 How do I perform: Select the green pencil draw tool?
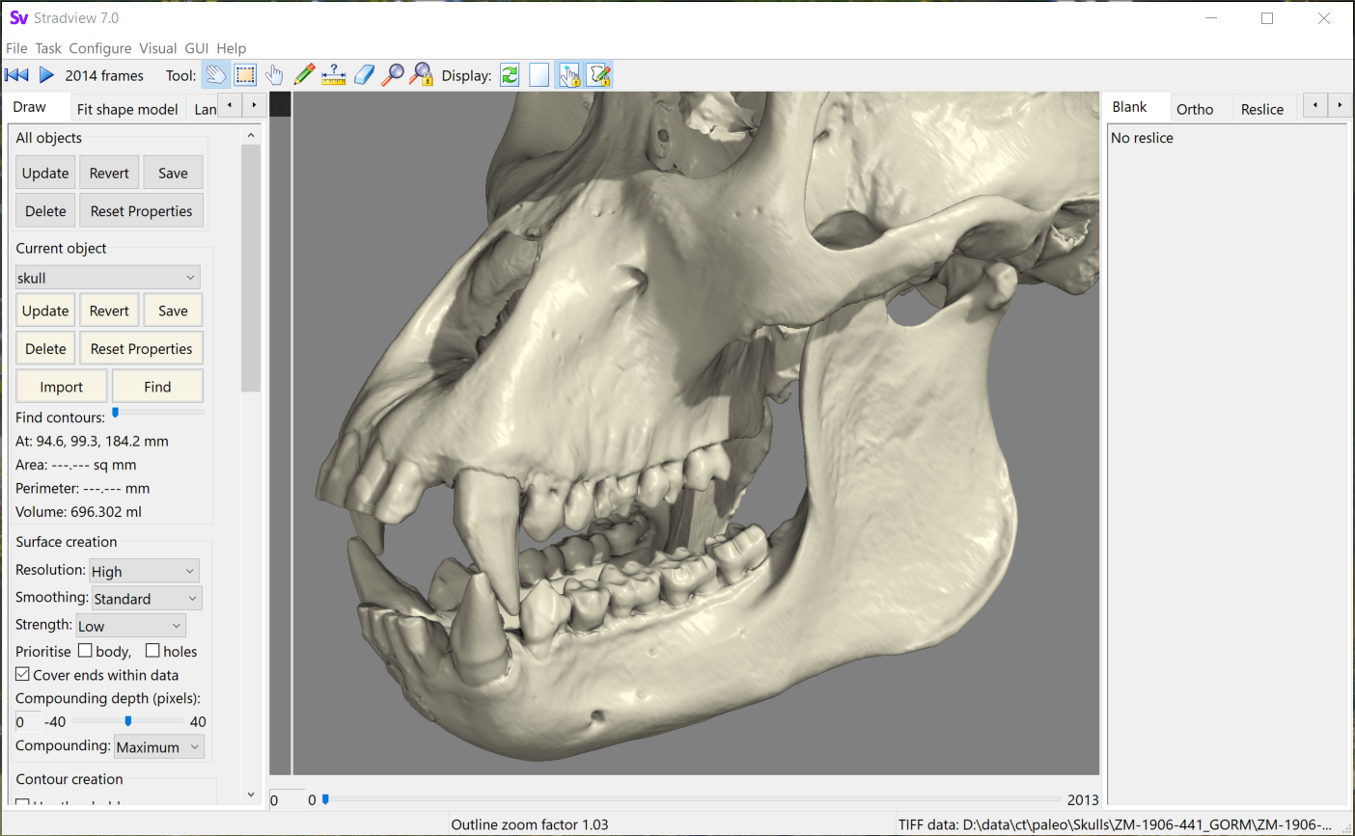[x=304, y=75]
